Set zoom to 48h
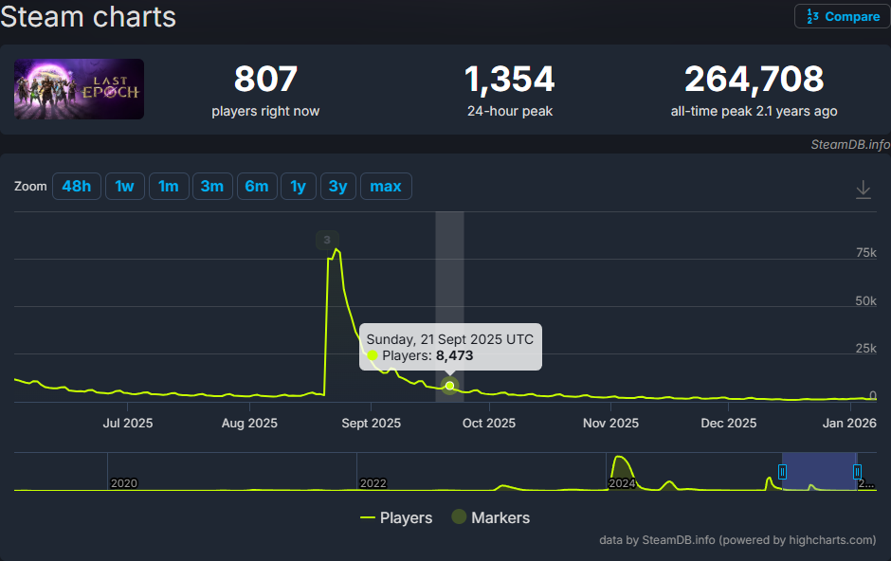 (x=76, y=187)
